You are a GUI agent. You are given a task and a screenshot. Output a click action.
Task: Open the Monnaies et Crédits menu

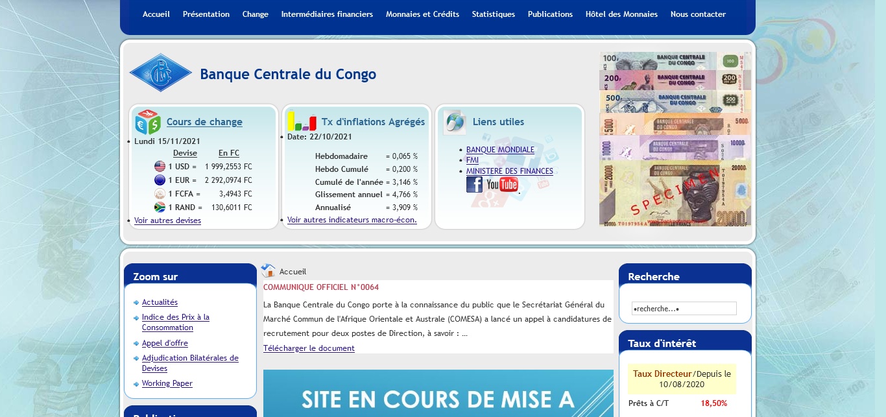tap(422, 14)
